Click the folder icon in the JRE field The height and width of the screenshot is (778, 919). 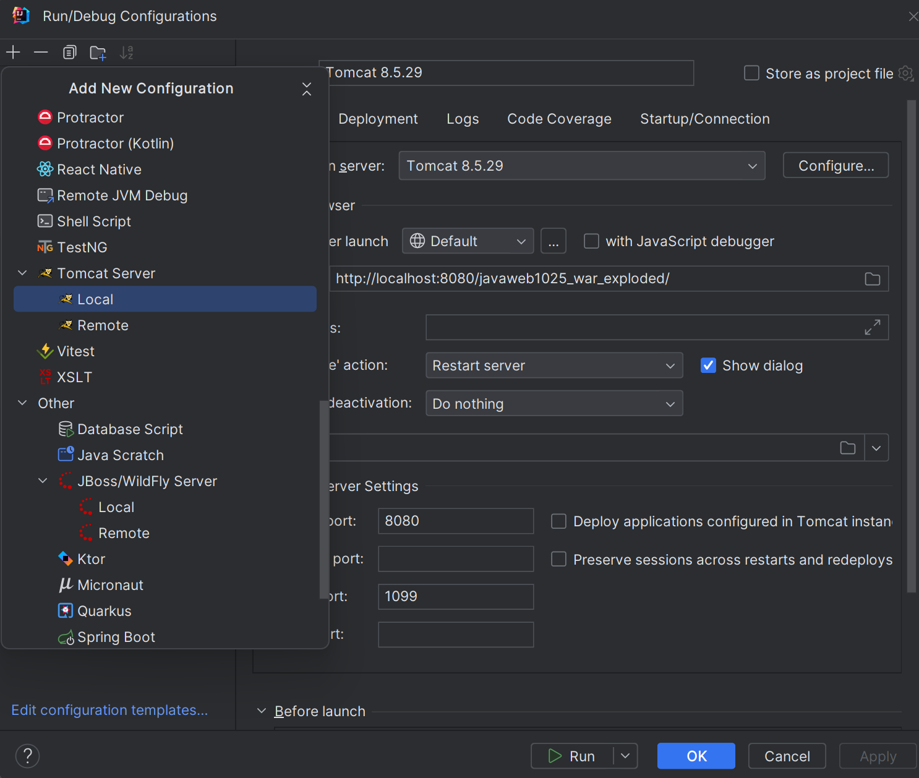[x=848, y=448]
